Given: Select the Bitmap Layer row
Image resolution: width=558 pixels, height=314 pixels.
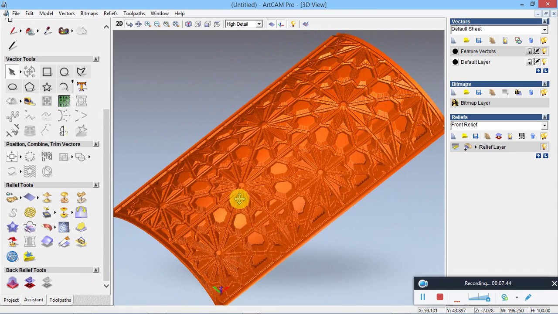Looking at the screenshot, I should [499, 103].
